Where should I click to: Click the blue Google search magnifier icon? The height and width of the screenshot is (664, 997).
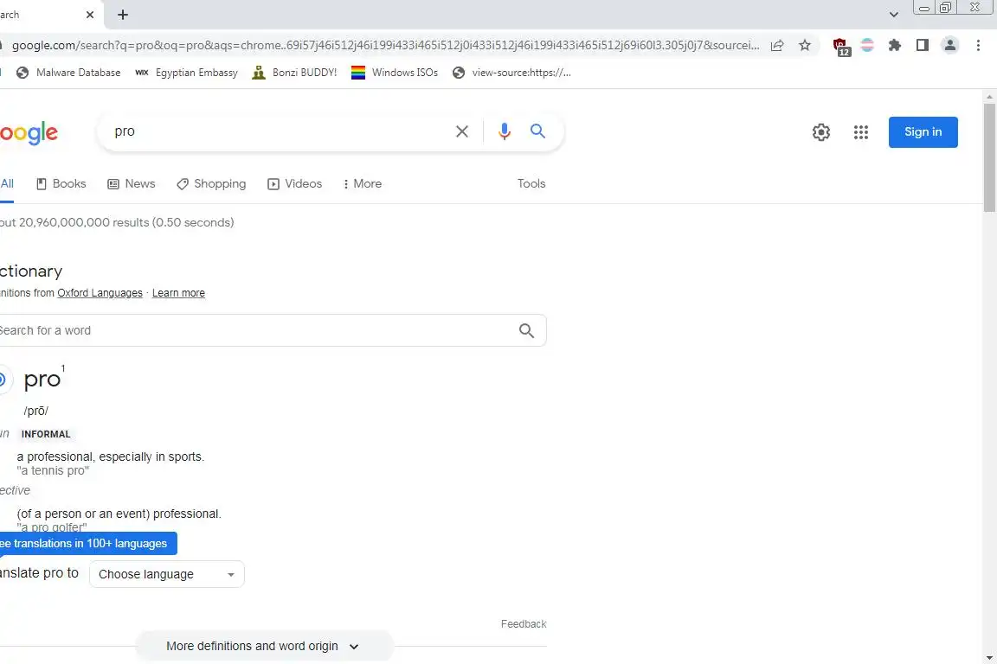pyautogui.click(x=538, y=131)
